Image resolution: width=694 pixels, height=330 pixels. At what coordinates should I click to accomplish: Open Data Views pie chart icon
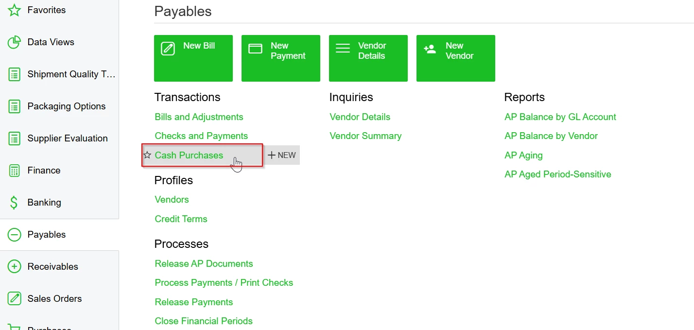15,42
